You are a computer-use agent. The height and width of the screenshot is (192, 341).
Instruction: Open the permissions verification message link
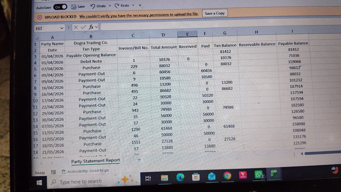[x=139, y=15]
